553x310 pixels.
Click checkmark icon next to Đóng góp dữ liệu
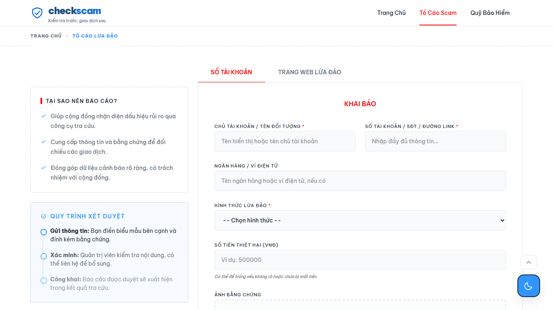click(x=44, y=168)
